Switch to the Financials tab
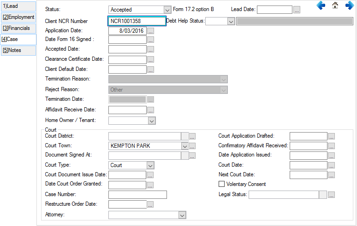Image resolution: width=357 pixels, height=226 pixels. 18,28
